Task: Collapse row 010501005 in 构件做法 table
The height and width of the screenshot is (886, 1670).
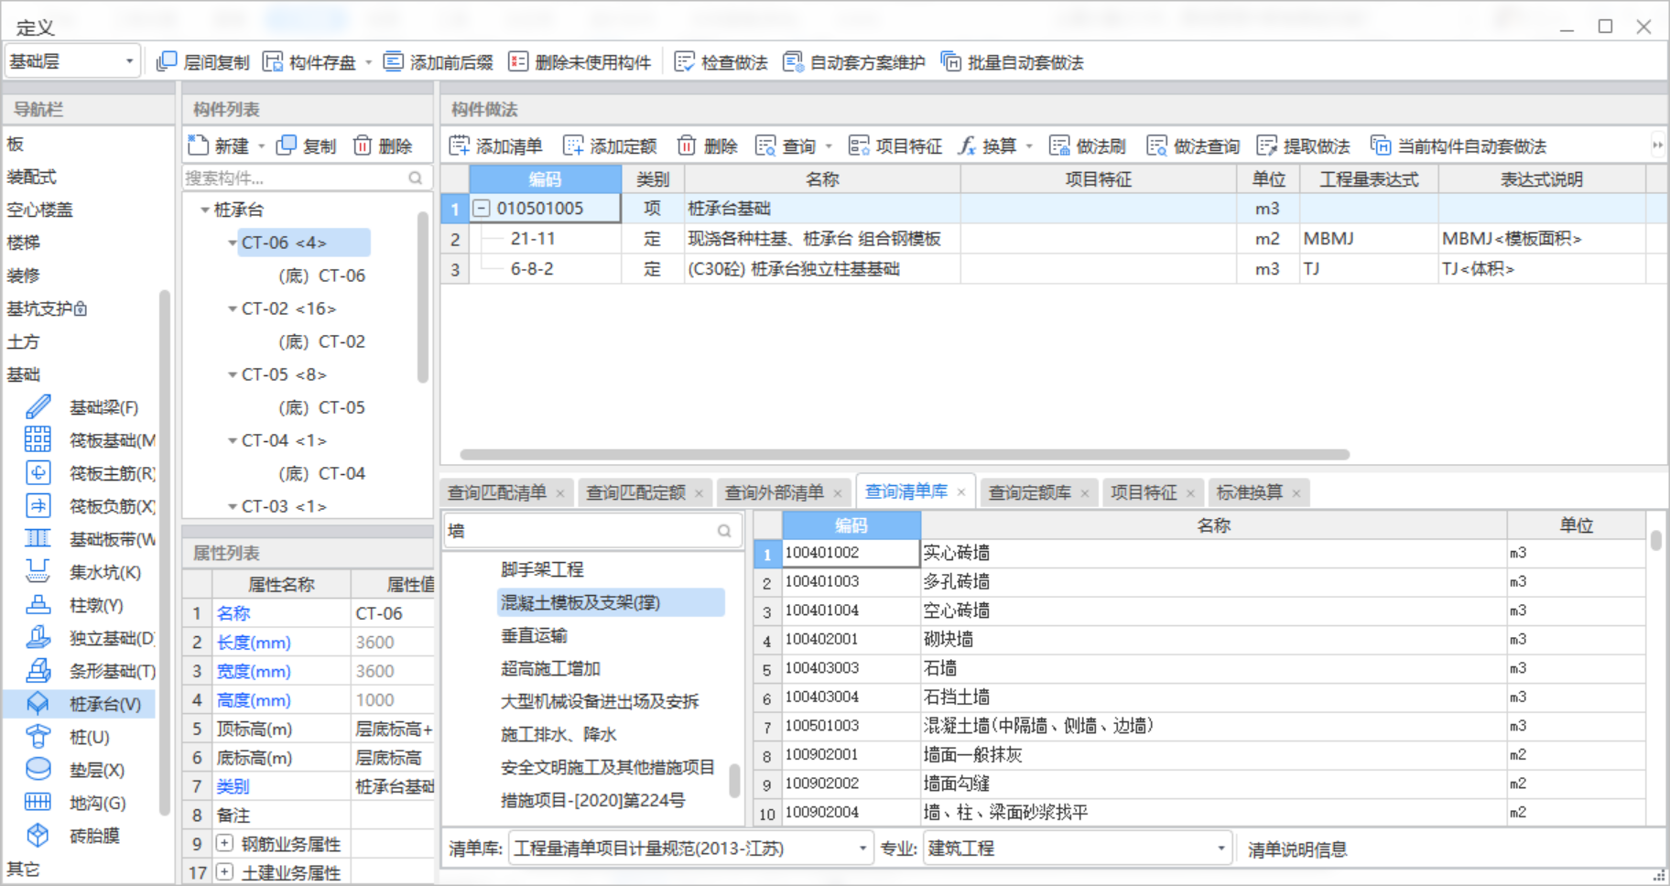Action: (x=481, y=208)
